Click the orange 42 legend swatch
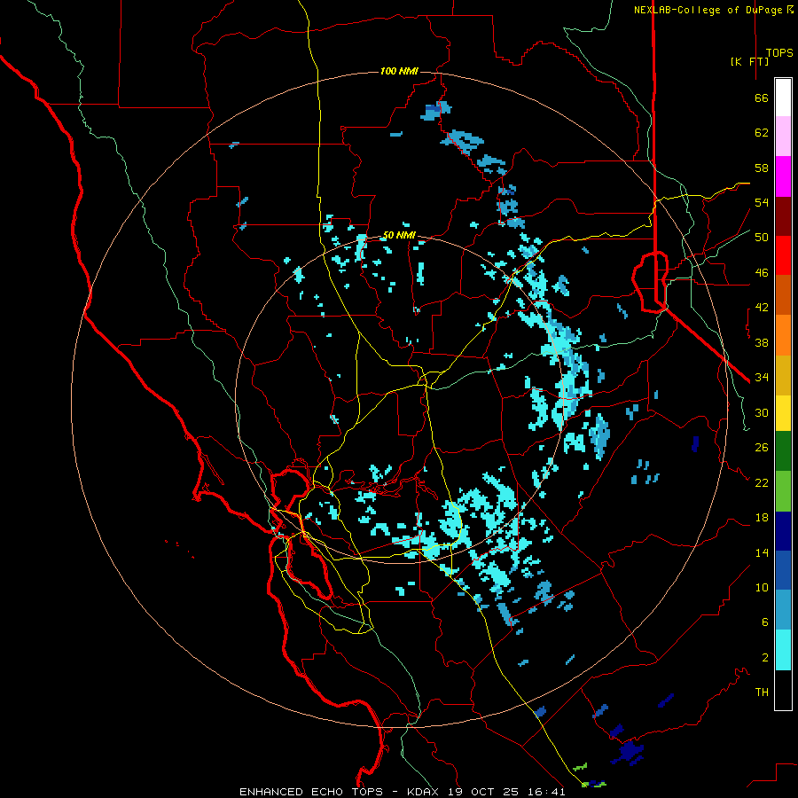The height and width of the screenshot is (798, 798). pyautogui.click(x=783, y=335)
